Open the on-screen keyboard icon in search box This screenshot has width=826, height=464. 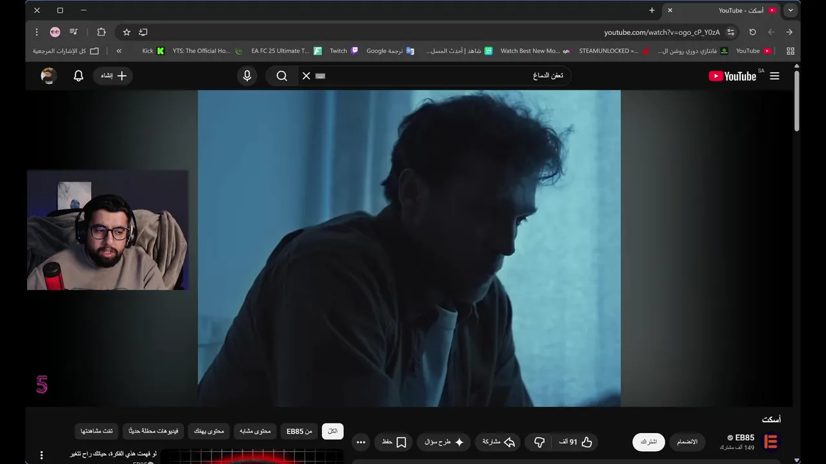pyautogui.click(x=321, y=76)
